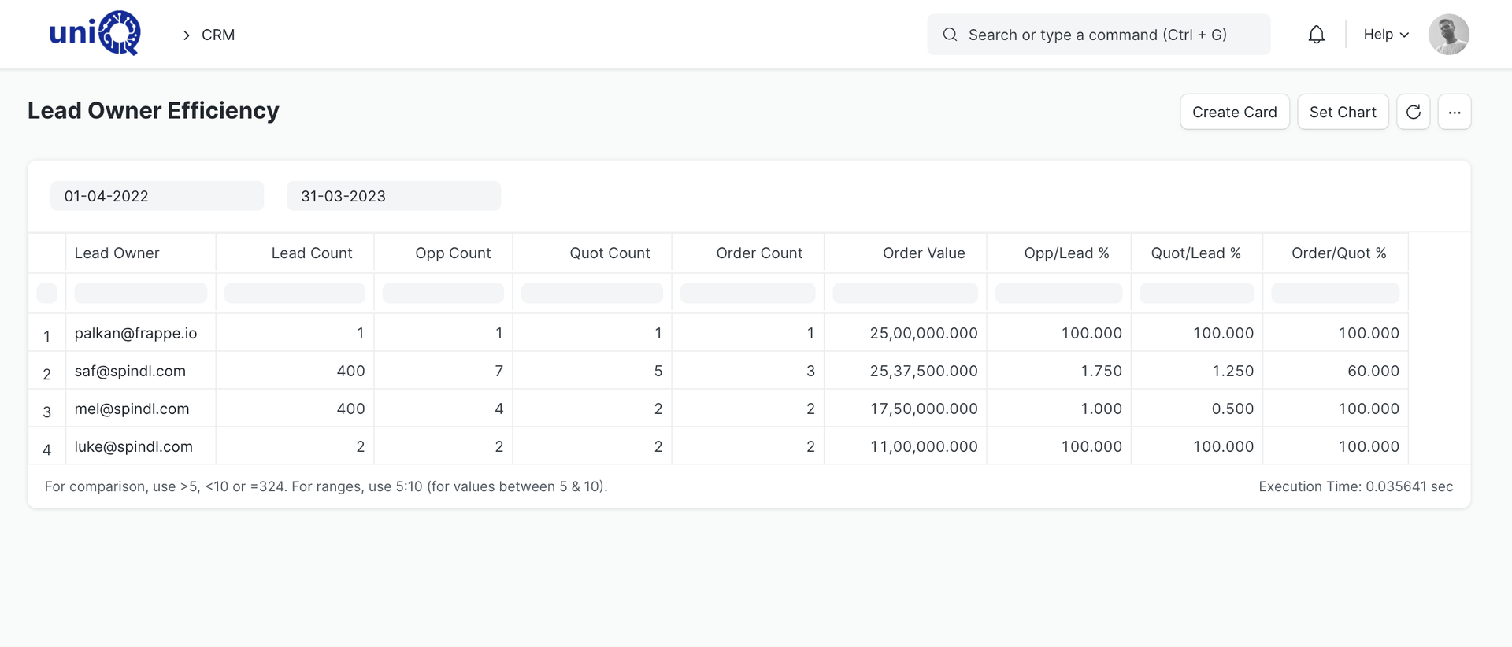This screenshot has height=647, width=1512.
Task: Click the 1.750 Opp/Lead % cell
Action: (1059, 371)
